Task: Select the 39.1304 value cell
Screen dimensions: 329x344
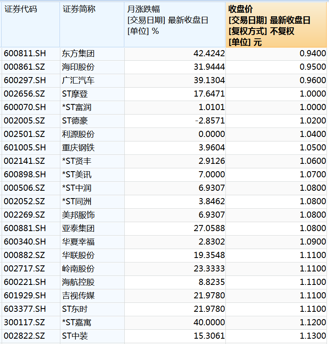Action: [175, 81]
